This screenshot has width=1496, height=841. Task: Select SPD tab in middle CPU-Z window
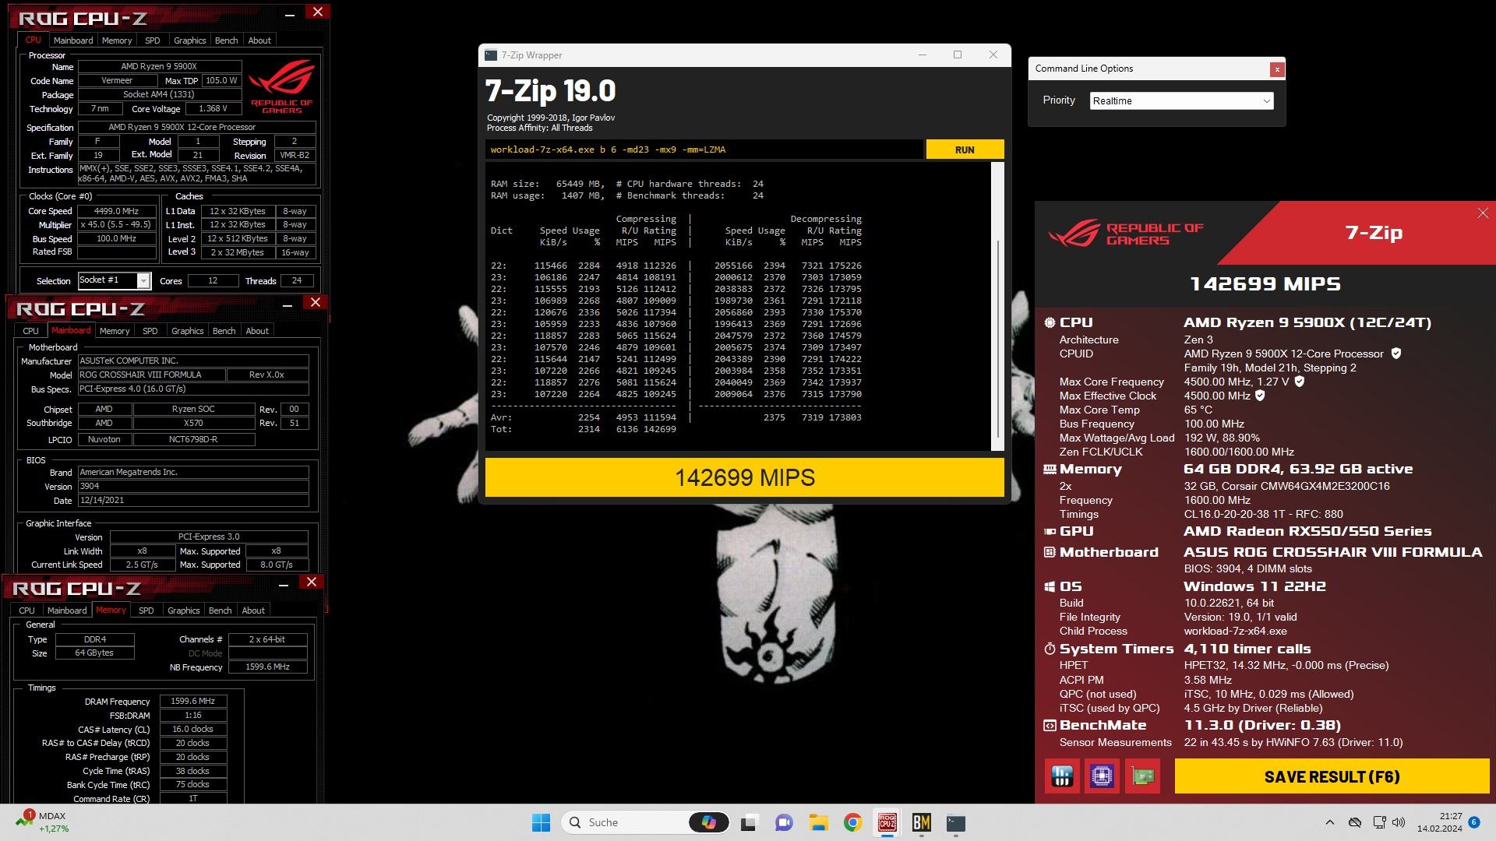pyautogui.click(x=150, y=331)
